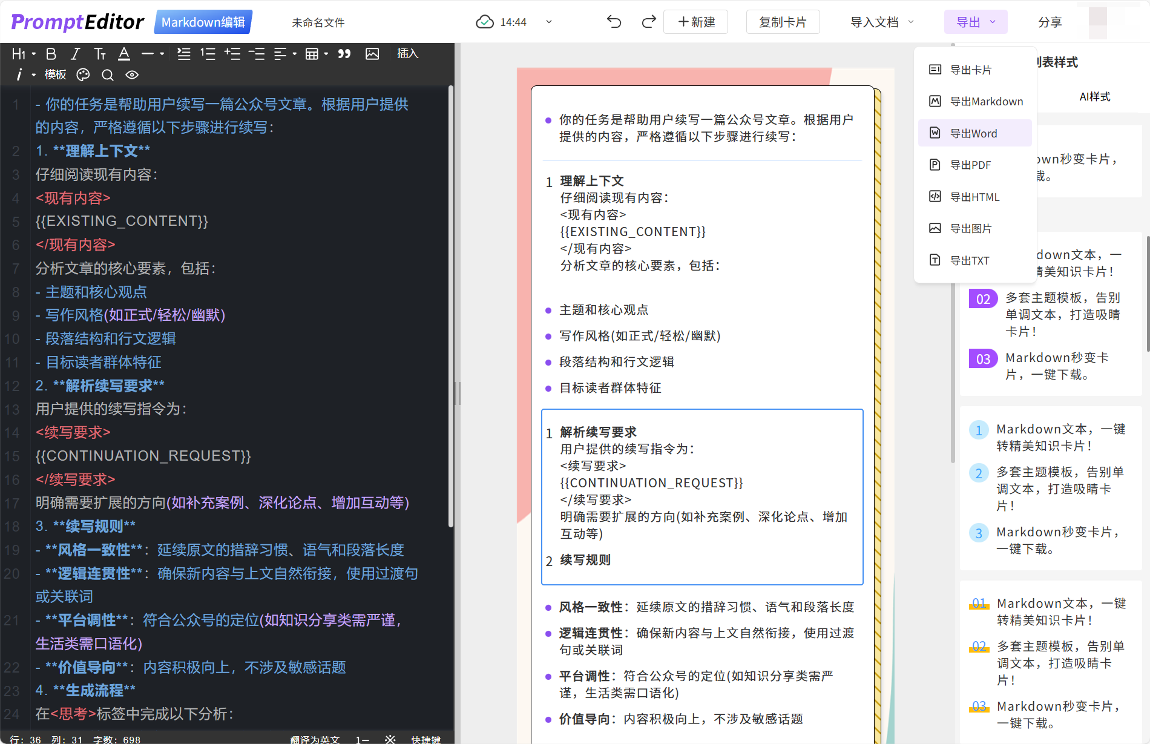Click the insert image icon
This screenshot has width=1150, height=744.
[x=372, y=54]
